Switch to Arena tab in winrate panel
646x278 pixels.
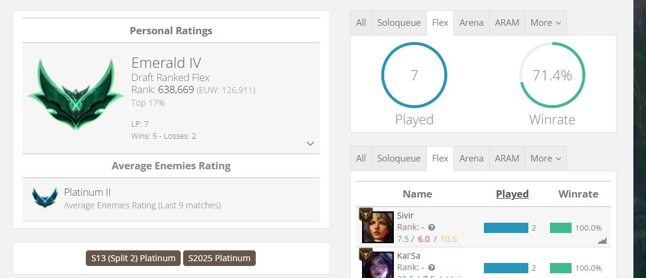471,23
